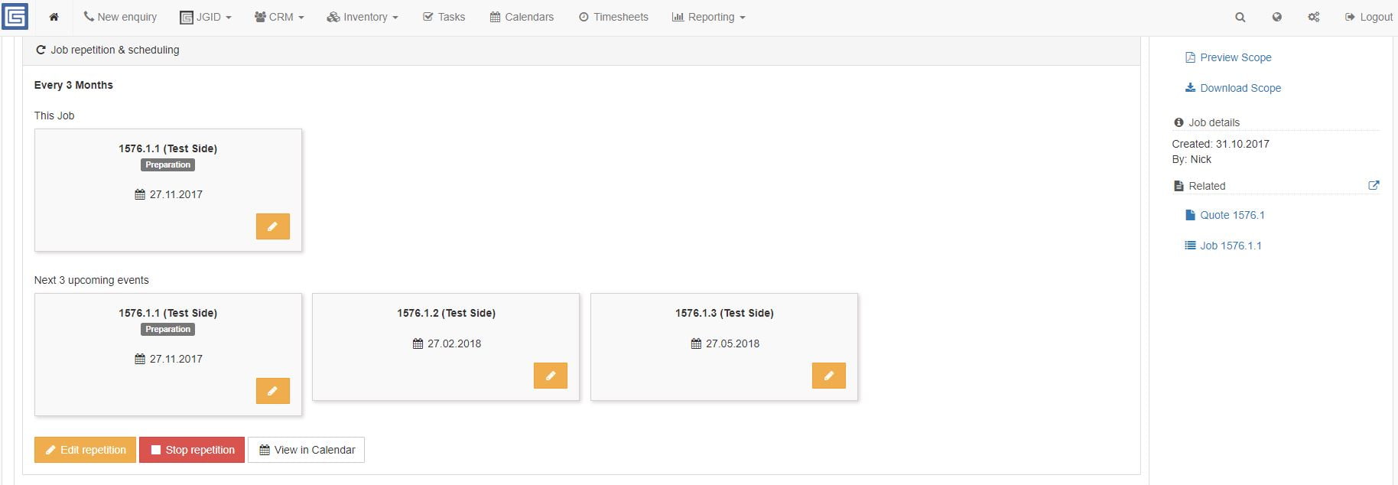Open the Preview Scope link
Image resolution: width=1398 pixels, height=485 pixels.
click(x=1236, y=57)
